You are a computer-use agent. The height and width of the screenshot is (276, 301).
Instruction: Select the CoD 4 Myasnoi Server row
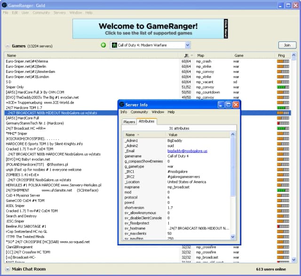tap(62, 196)
